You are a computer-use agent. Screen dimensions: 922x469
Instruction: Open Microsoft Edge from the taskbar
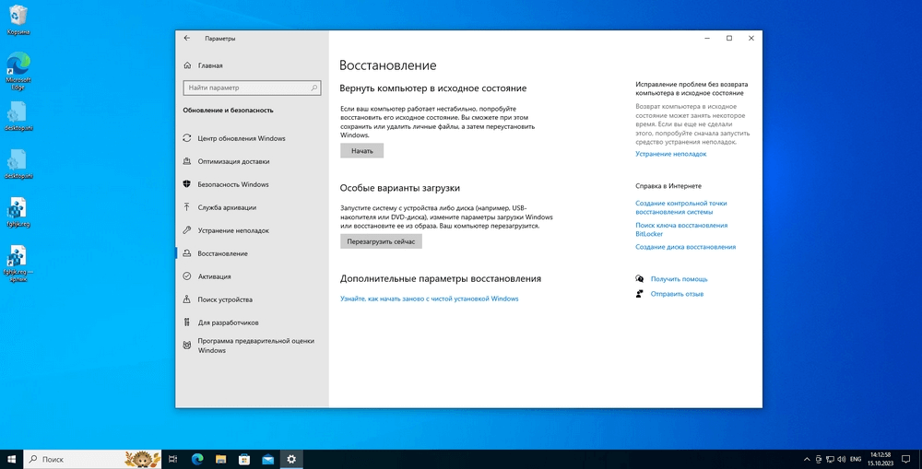coord(196,459)
